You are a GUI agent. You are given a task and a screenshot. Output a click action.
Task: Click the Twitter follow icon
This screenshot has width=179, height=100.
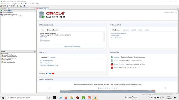[x=50, y=73]
